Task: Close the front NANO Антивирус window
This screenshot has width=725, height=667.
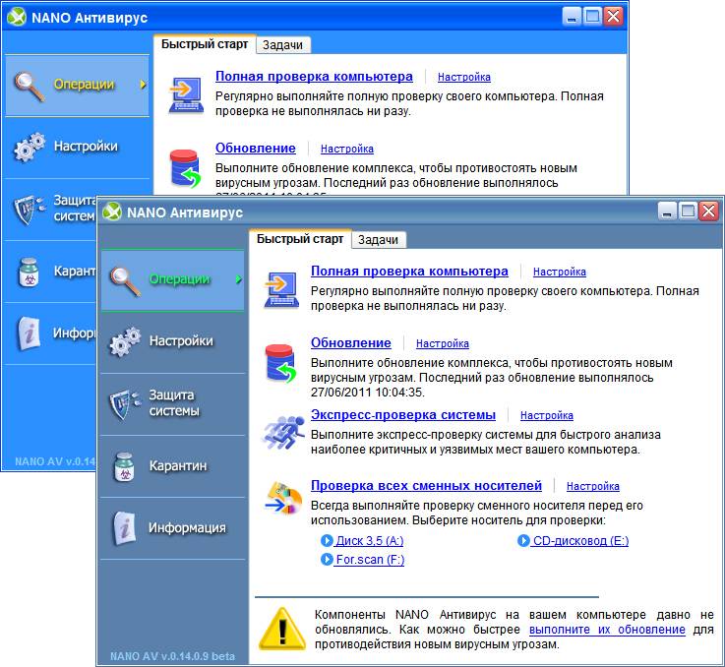Action: pos(708,212)
